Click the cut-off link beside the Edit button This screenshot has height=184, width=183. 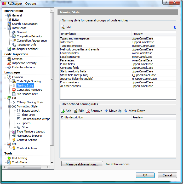pos(175,28)
